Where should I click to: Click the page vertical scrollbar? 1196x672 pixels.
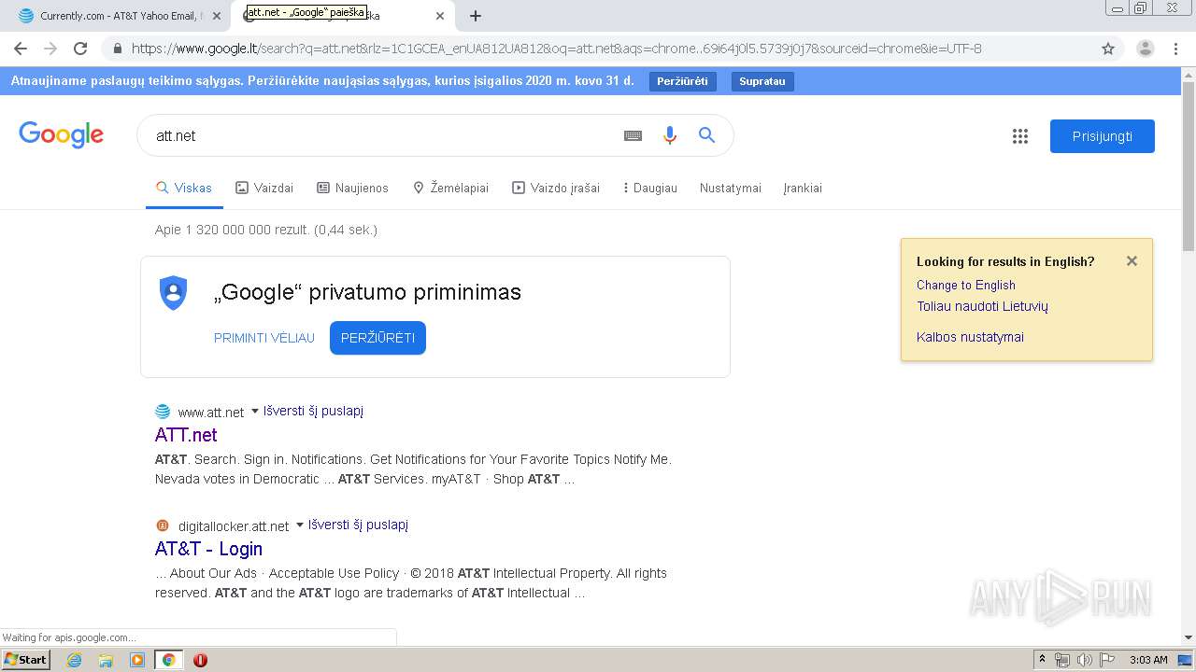pos(1189,168)
